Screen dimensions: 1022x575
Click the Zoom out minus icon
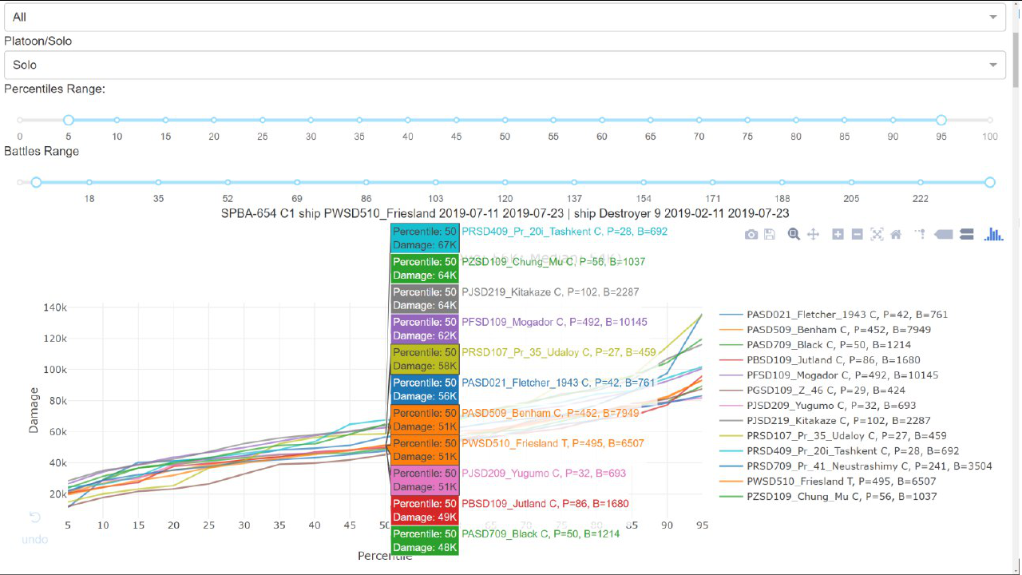(857, 234)
